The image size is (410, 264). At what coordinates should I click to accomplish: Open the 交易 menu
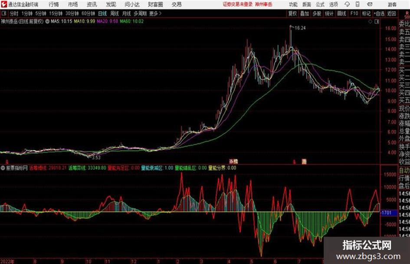tap(177, 4)
